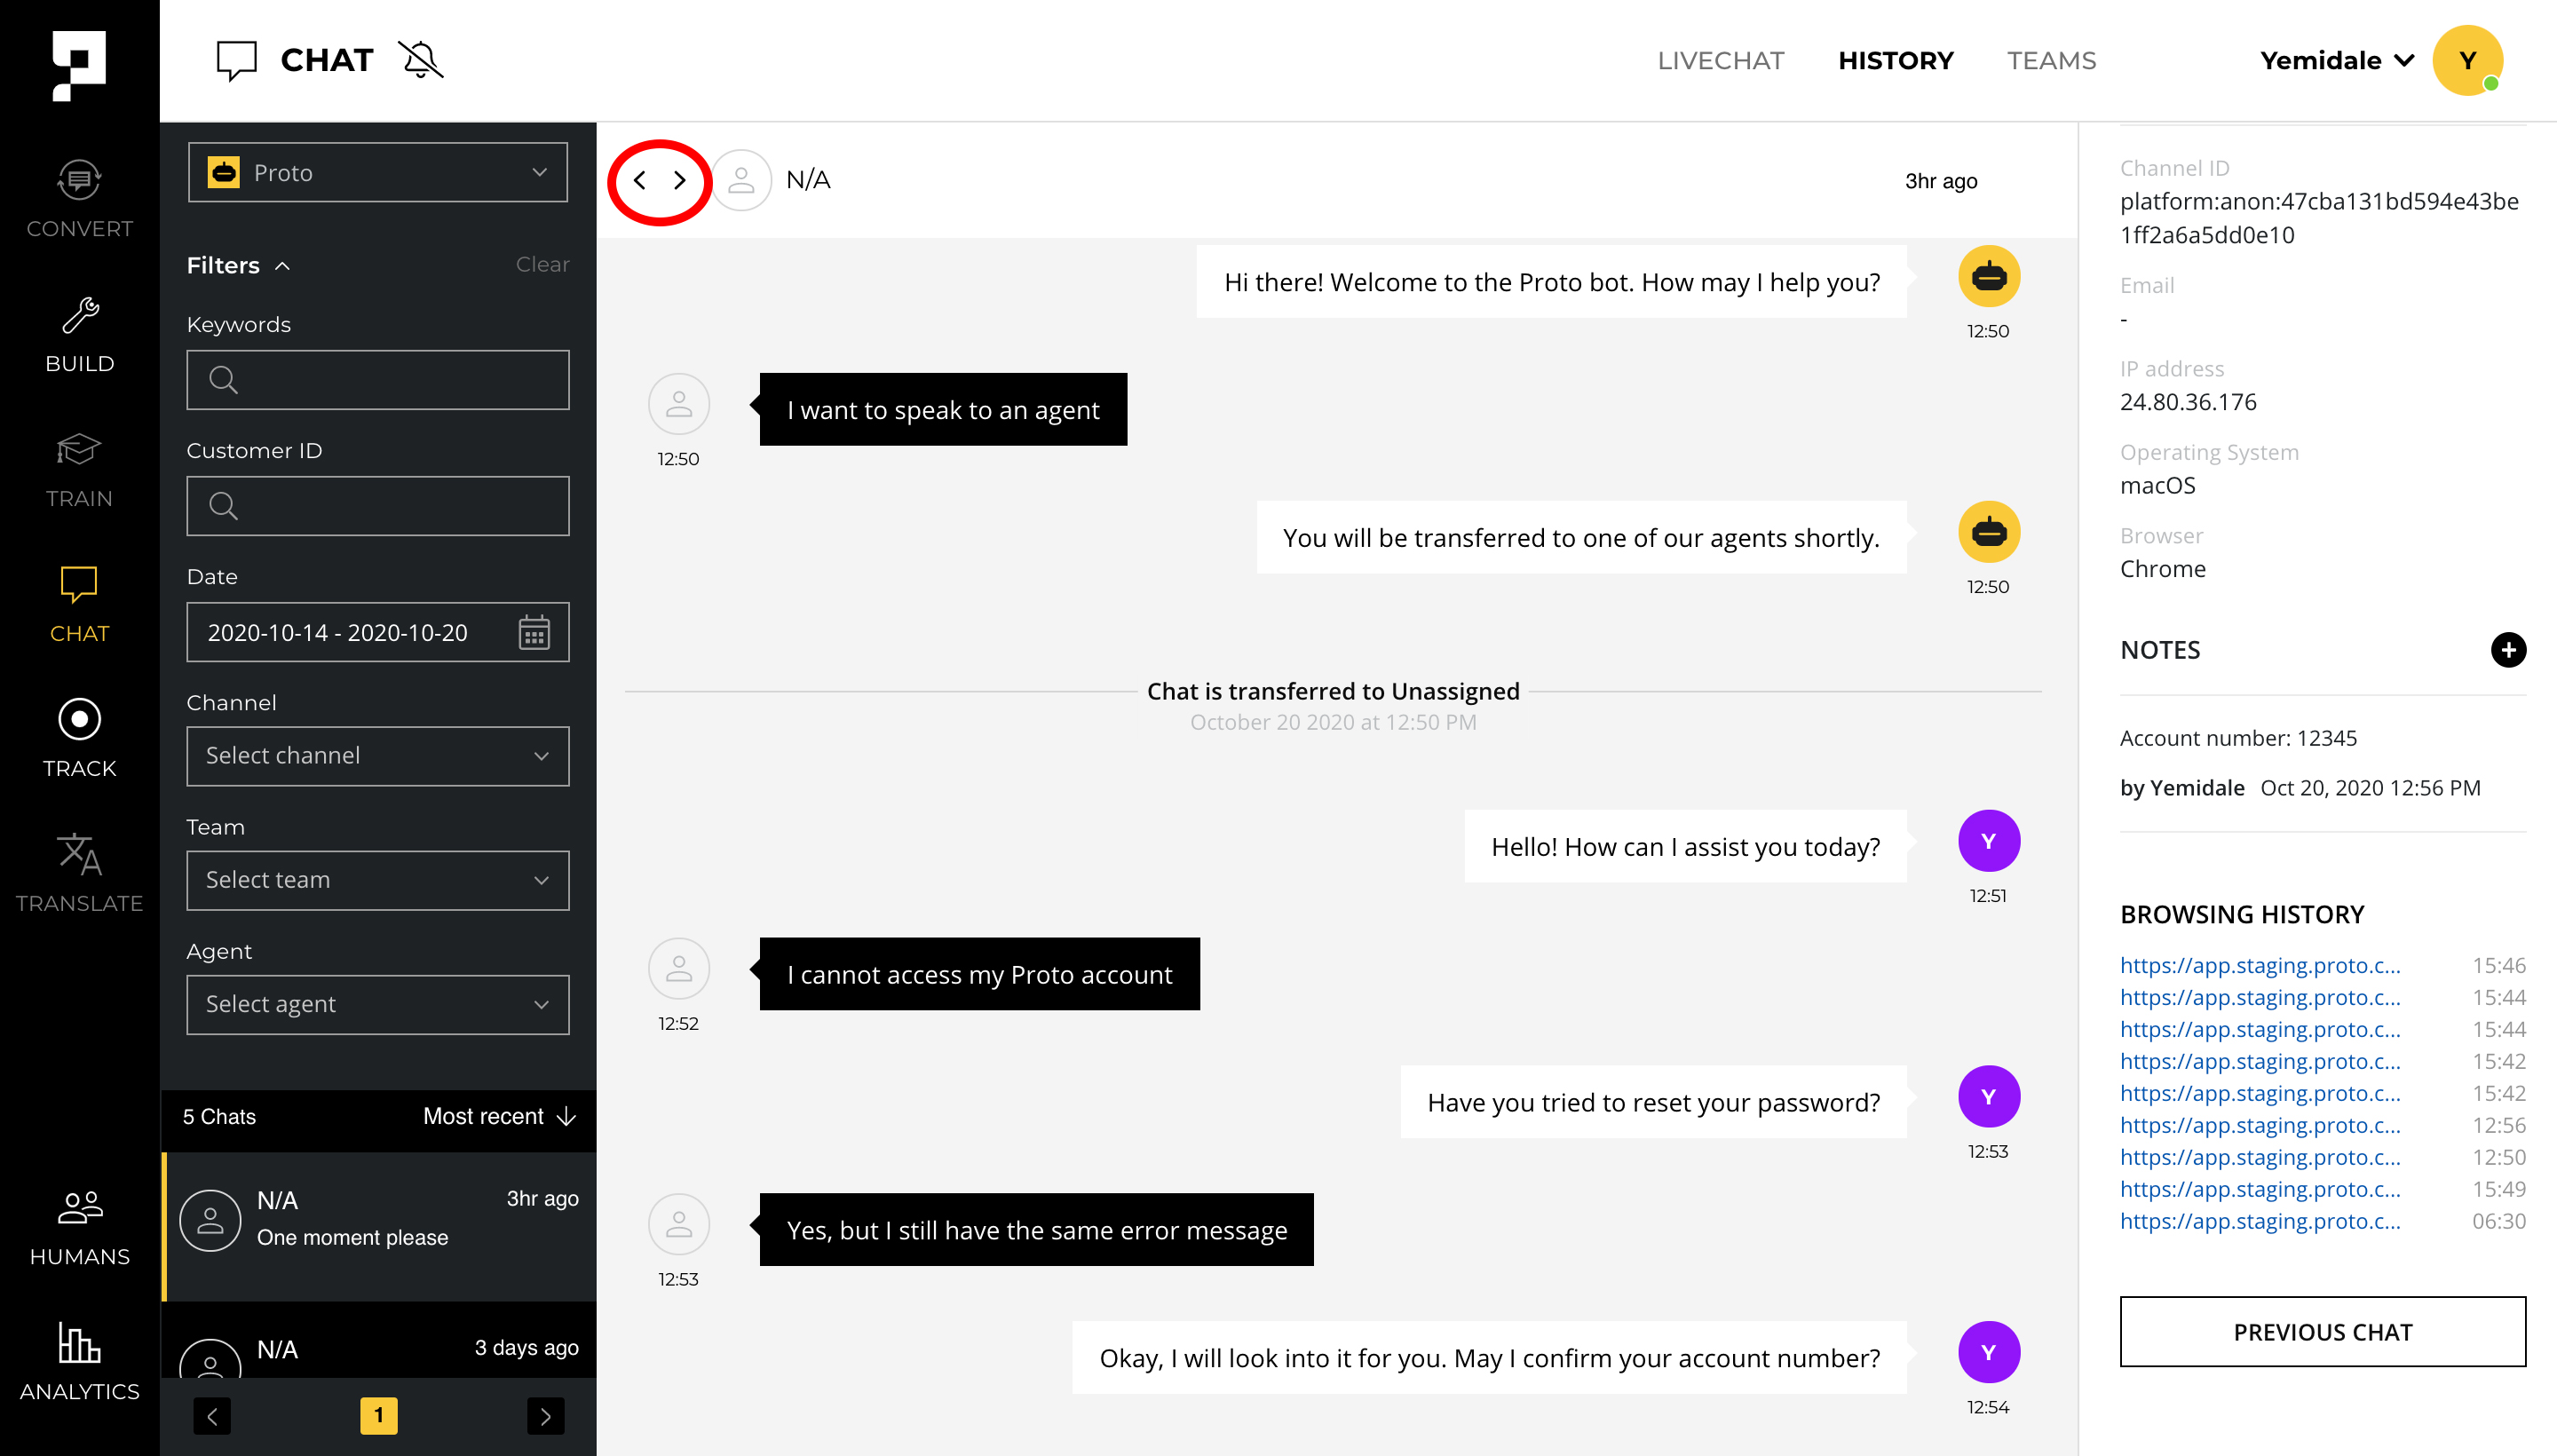Screen dimensions: 2557x1456
Task: Click Yemidale profile avatar at top right
Action: pyautogui.click(x=2467, y=60)
